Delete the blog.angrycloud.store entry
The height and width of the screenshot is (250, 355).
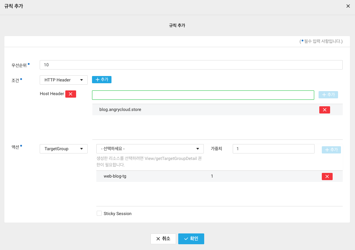[324, 110]
